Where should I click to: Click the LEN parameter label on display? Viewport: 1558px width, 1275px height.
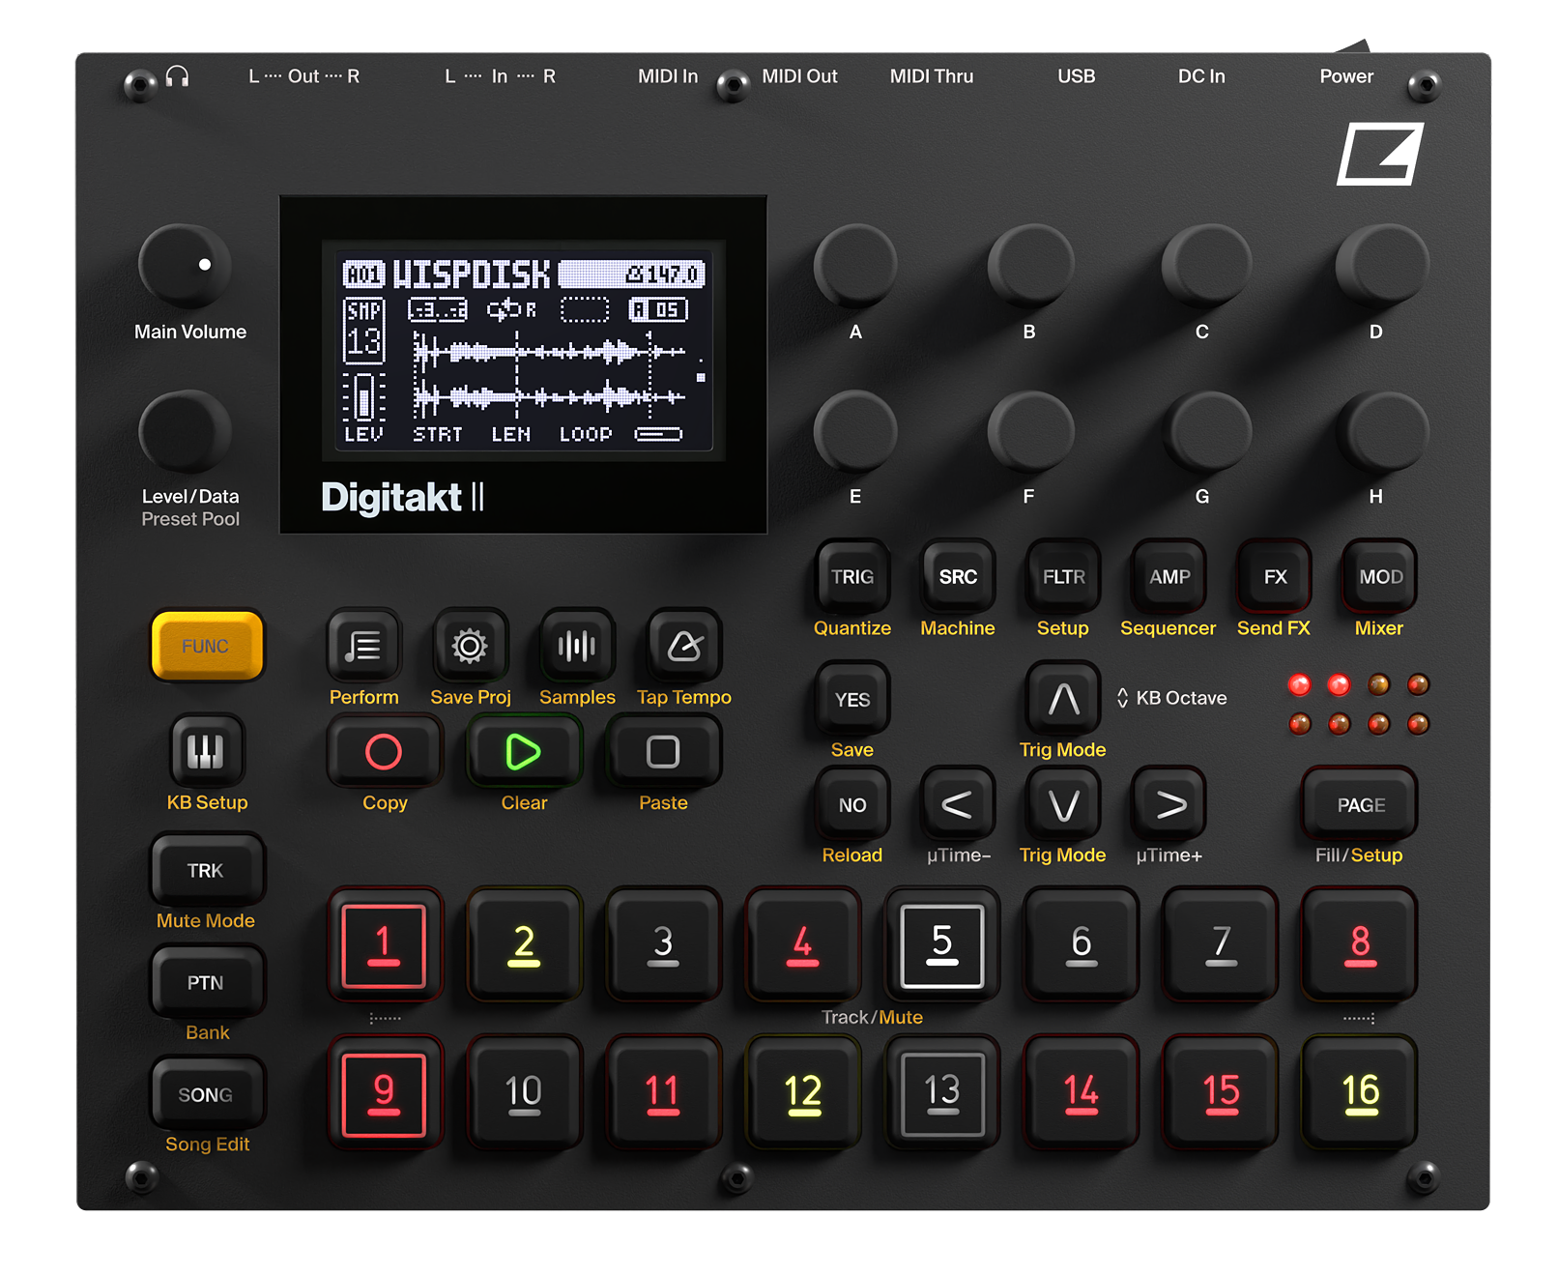tap(511, 435)
